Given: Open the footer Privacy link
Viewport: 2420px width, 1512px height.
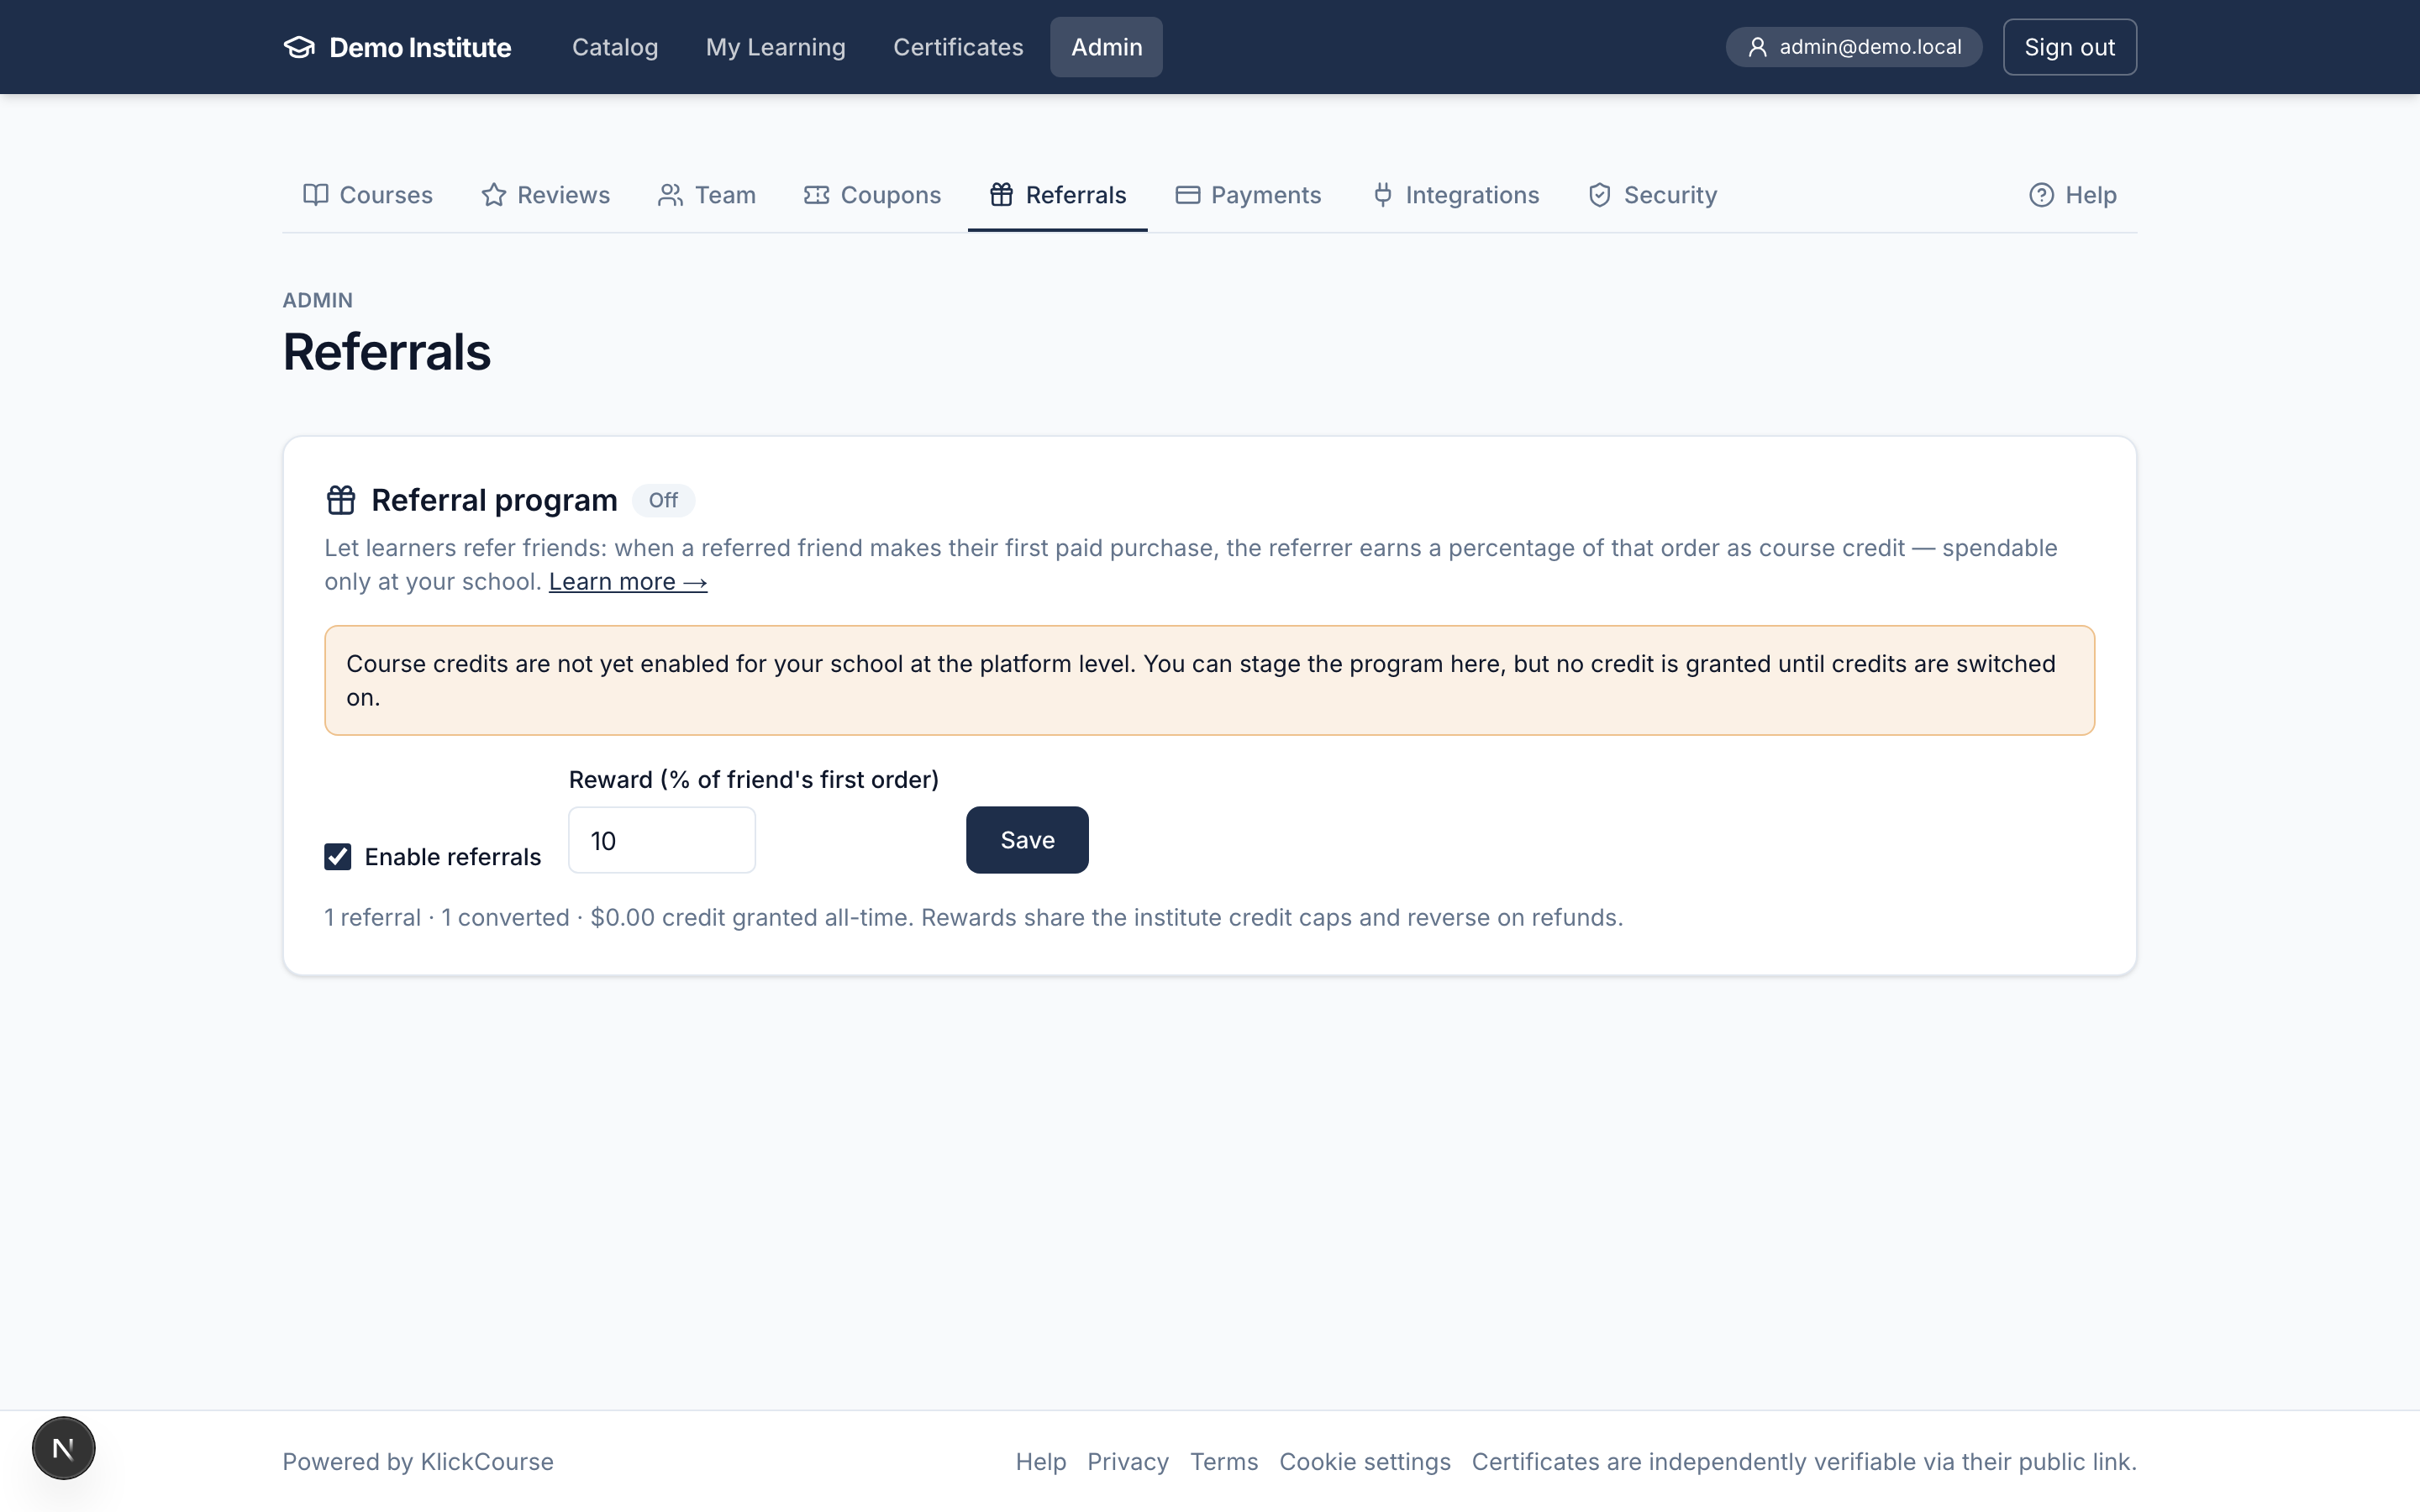Looking at the screenshot, I should click(1128, 1462).
